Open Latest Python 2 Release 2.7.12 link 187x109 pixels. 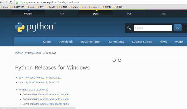click(x=40, y=78)
